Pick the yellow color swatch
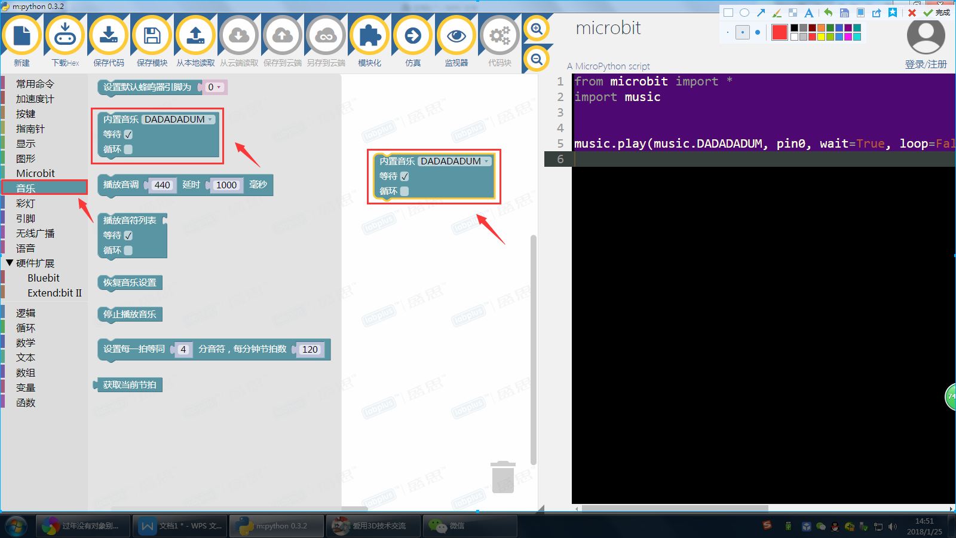The height and width of the screenshot is (538, 956). (x=822, y=37)
